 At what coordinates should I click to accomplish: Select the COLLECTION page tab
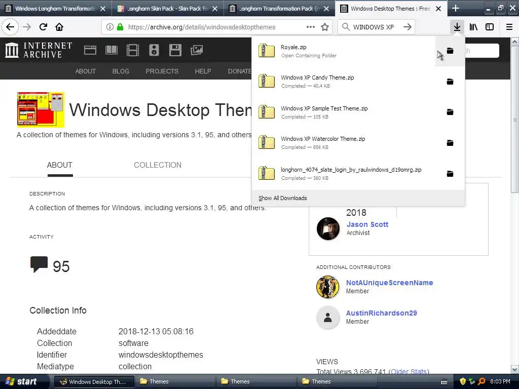[158, 165]
